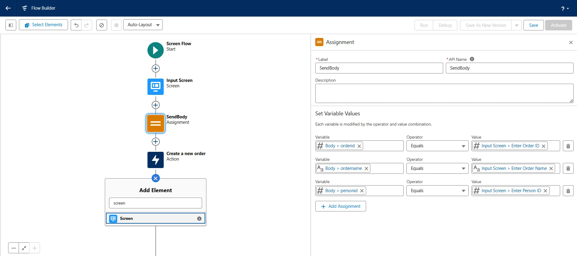Viewport: 577px width, 256px height.
Task: Open the Auto-Layout dropdown
Action: coord(143,25)
